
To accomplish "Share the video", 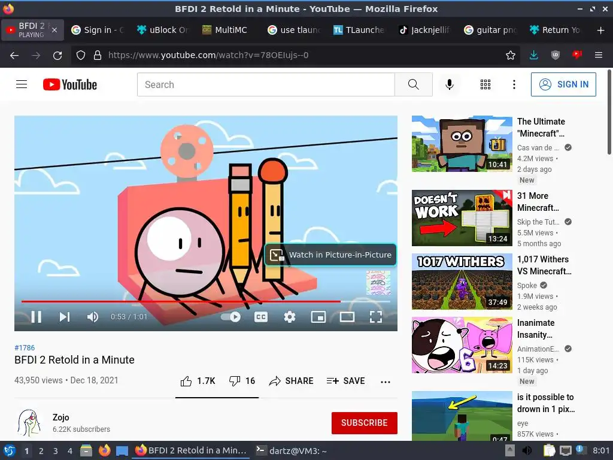I will click(x=292, y=381).
